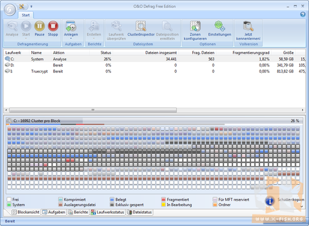Click the Für MFT reserviert swatch
This screenshot has height=226, width=309.
(x=215, y=199)
